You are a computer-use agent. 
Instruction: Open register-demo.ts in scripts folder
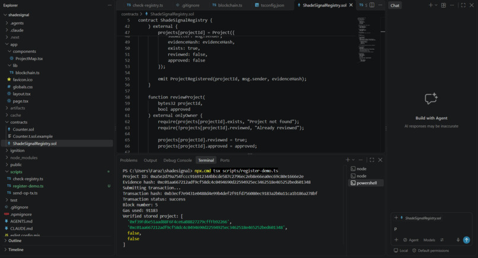pyautogui.click(x=28, y=186)
